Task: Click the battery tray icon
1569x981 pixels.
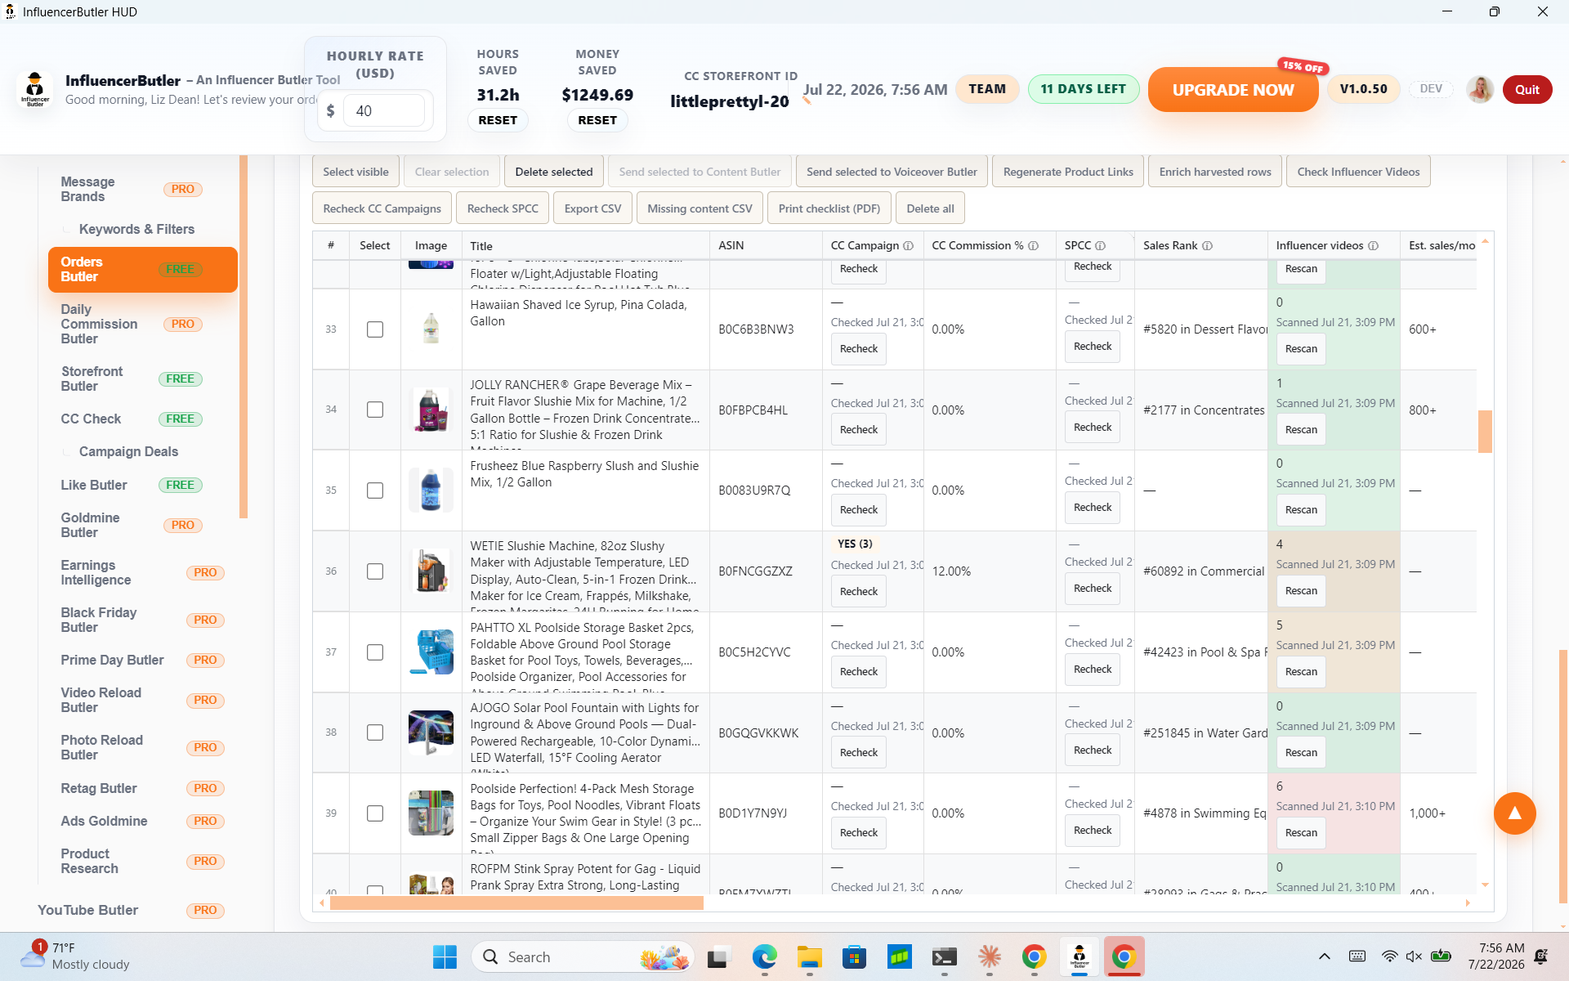Action: point(1442,956)
